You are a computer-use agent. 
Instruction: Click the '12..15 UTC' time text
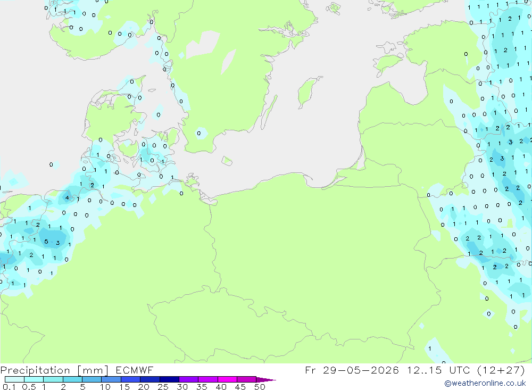click(x=439, y=370)
